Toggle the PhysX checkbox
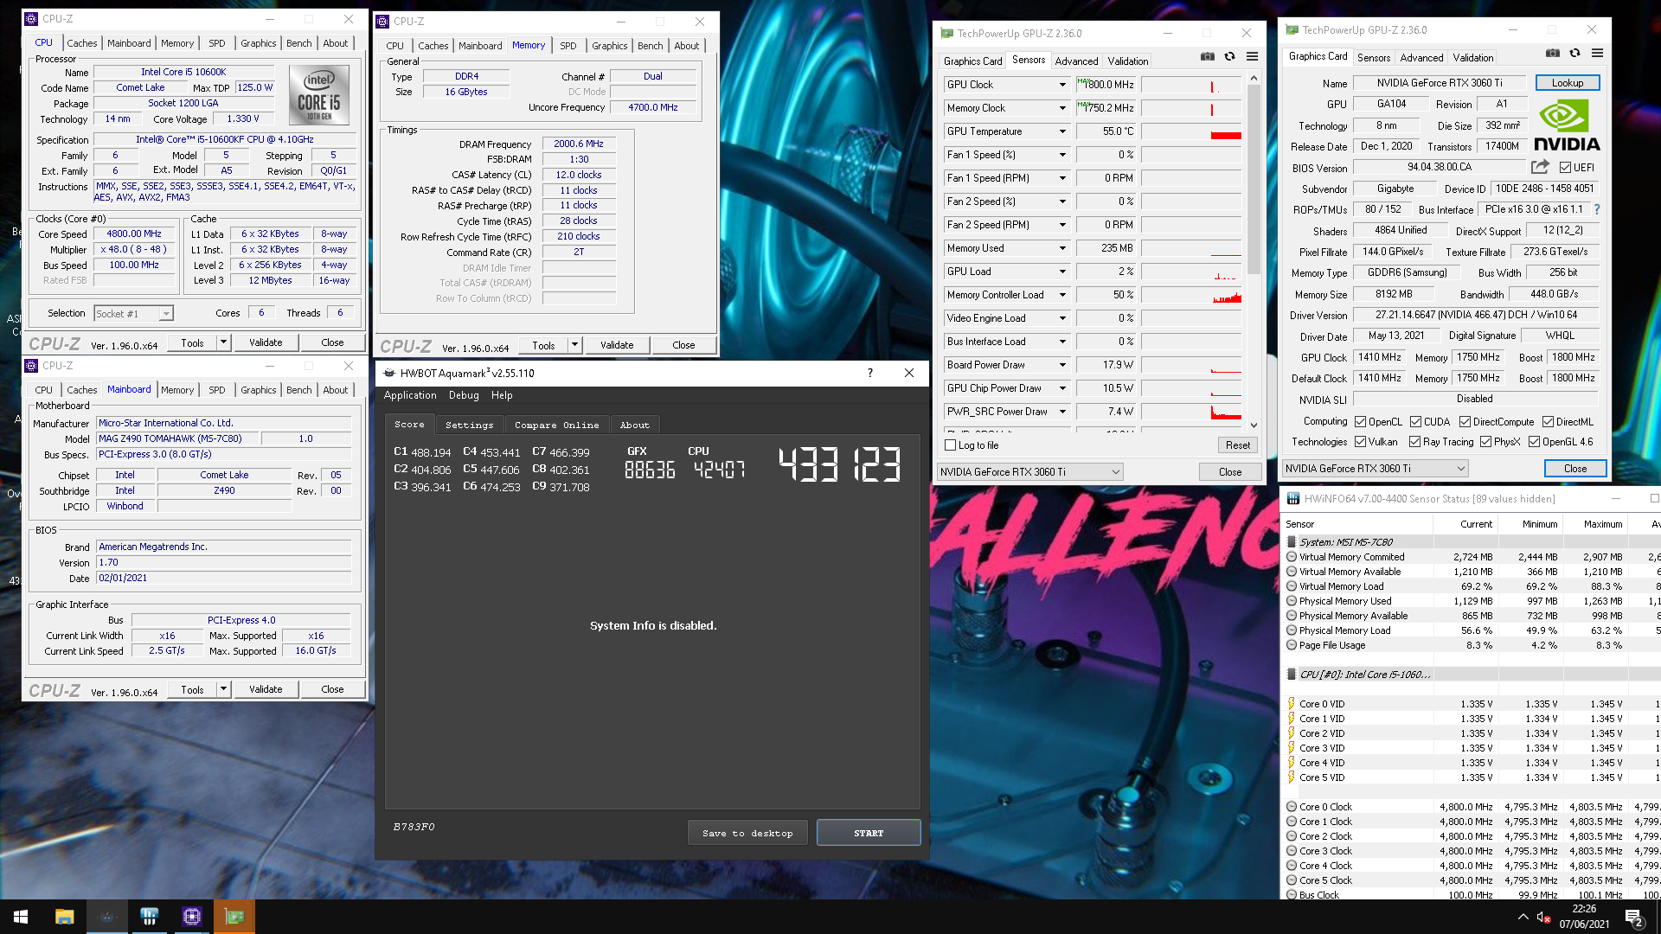 click(1485, 442)
